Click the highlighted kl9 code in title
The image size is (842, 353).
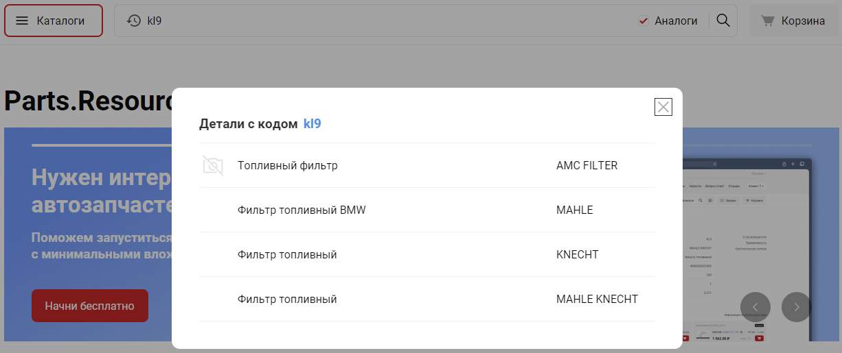click(312, 124)
